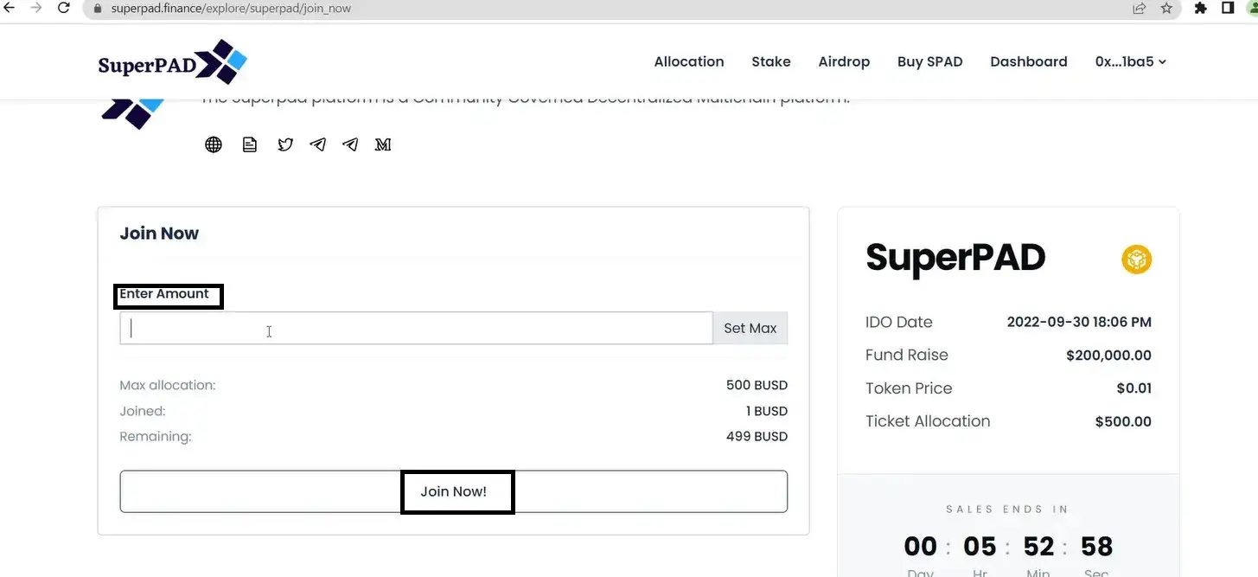This screenshot has width=1258, height=577.
Task: Go to the Allocation menu item
Action: click(x=689, y=61)
